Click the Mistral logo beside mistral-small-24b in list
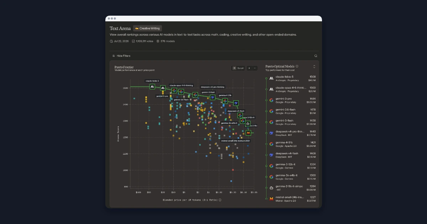 tap(271, 199)
